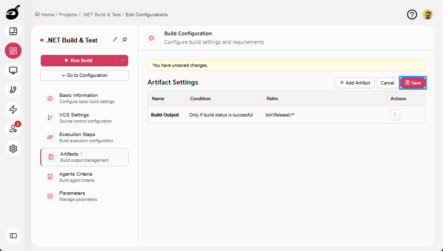Click the bin\Release\** path cell

tap(280, 115)
